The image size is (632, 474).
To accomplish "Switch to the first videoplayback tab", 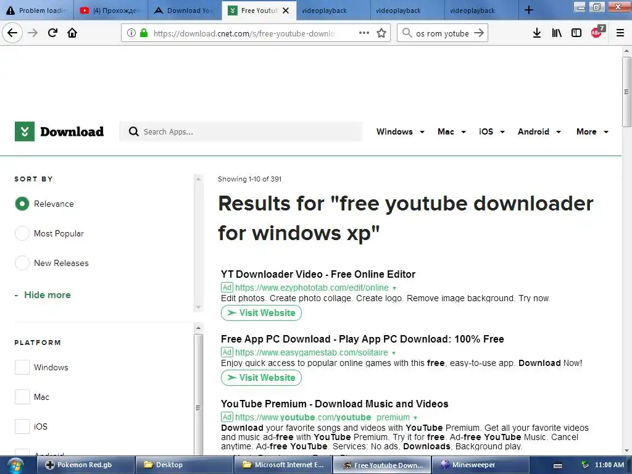I will [x=333, y=10].
